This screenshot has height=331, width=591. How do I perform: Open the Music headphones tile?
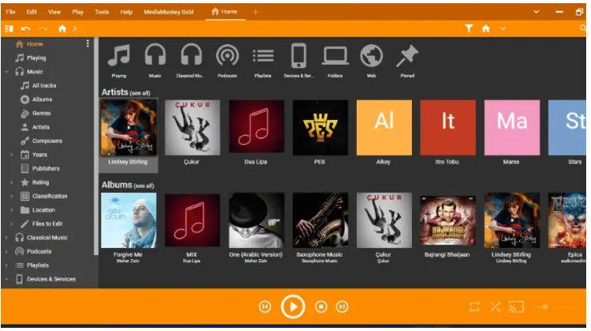tap(155, 60)
